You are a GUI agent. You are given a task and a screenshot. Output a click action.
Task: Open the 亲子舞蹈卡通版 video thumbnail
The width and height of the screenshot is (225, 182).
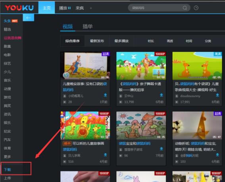(x=141, y=66)
